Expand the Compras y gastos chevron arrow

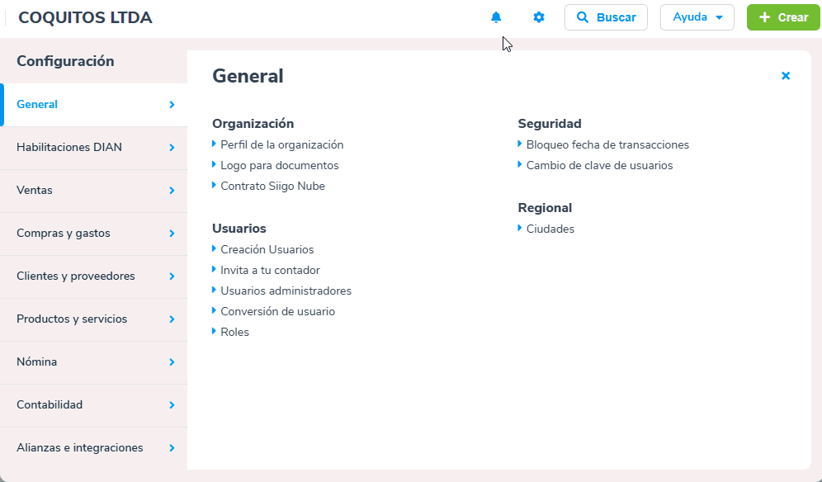[x=172, y=234]
